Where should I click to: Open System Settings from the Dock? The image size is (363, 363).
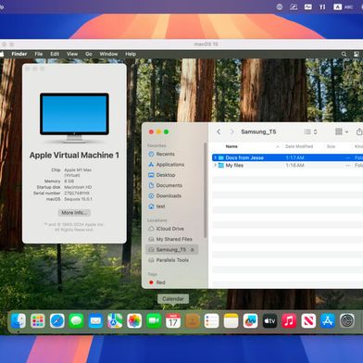pos(347,321)
